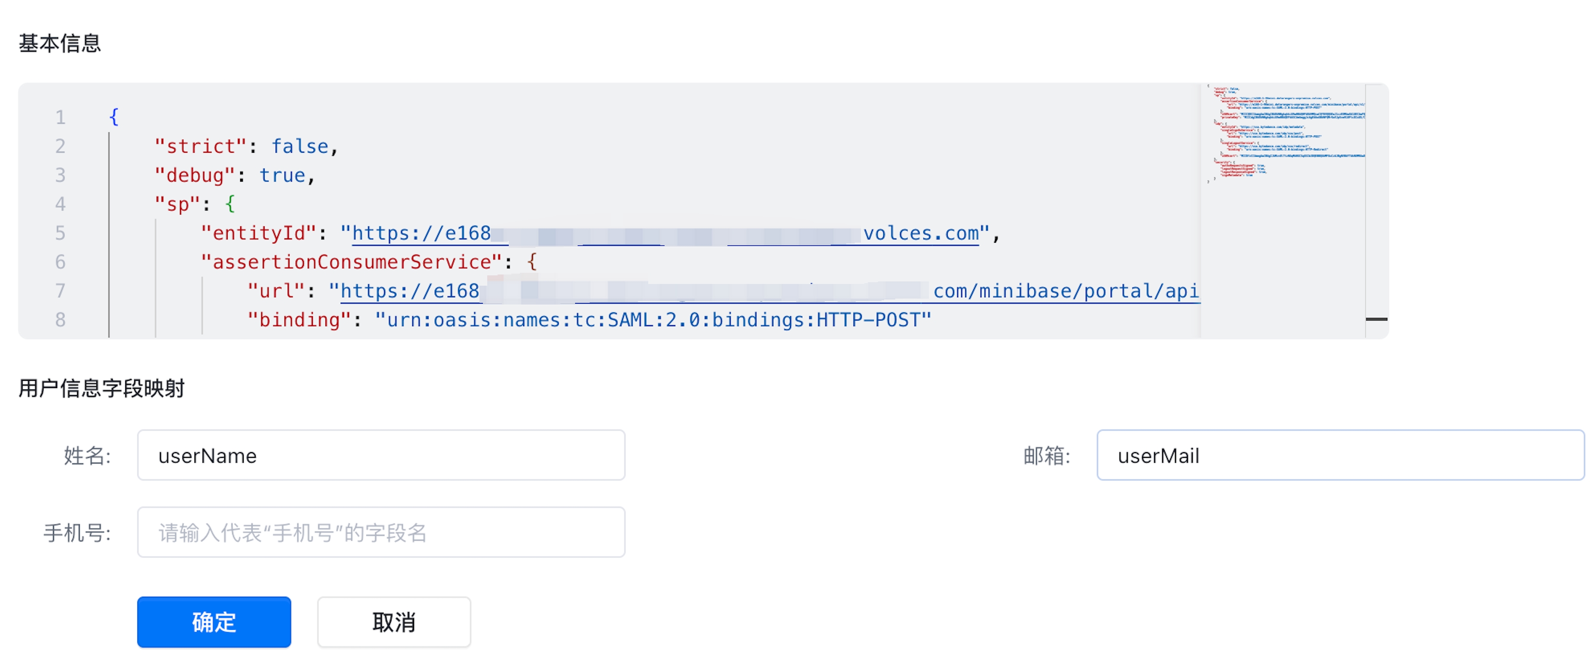
Task: Click the empty 手机号 input field
Action: tap(381, 532)
